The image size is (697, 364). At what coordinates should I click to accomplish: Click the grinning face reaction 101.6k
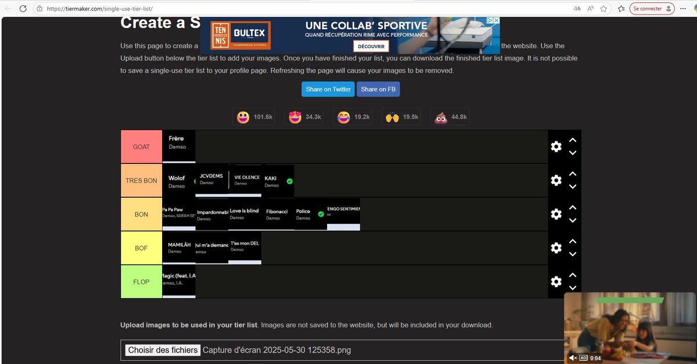(254, 117)
